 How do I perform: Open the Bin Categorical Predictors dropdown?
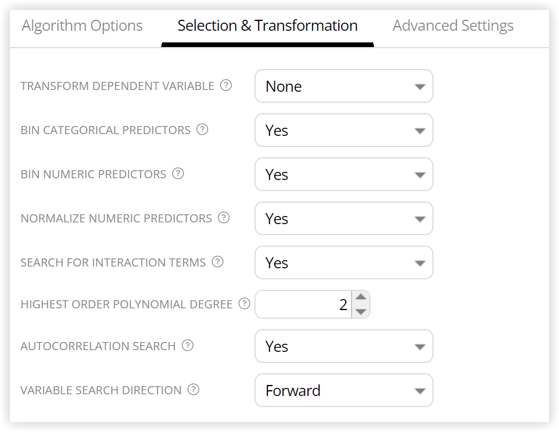tap(343, 130)
